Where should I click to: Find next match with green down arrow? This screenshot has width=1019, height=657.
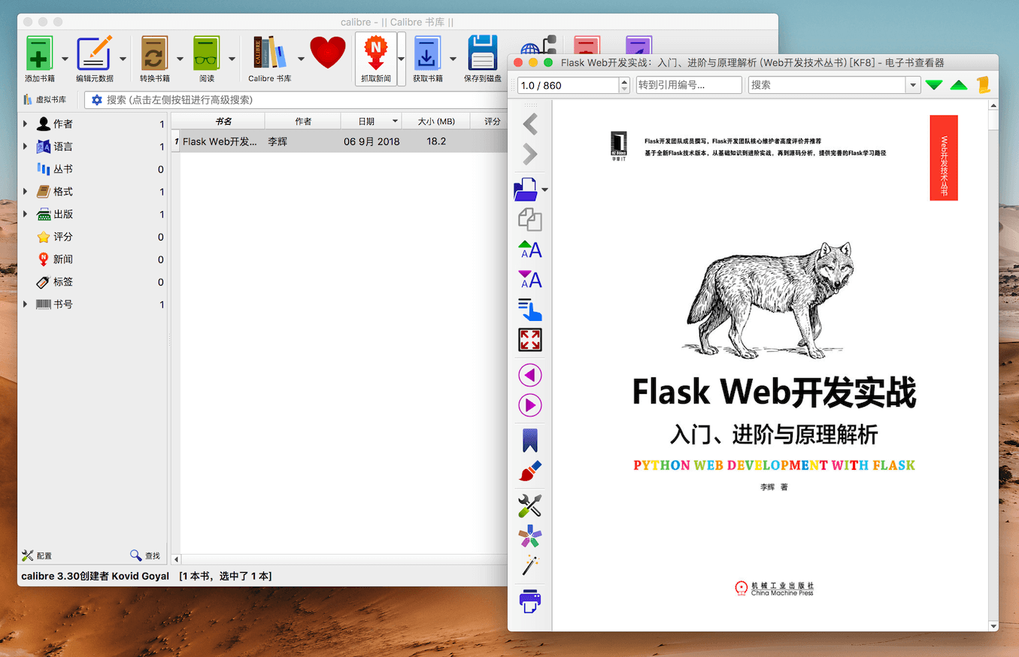coord(934,85)
